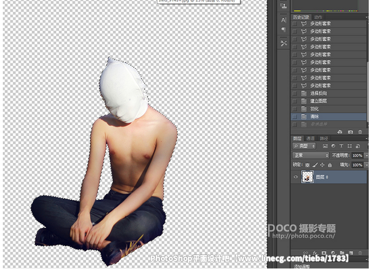380x269 pixels.
Task: Create new fill or adjustment layer
Action: (333, 253)
